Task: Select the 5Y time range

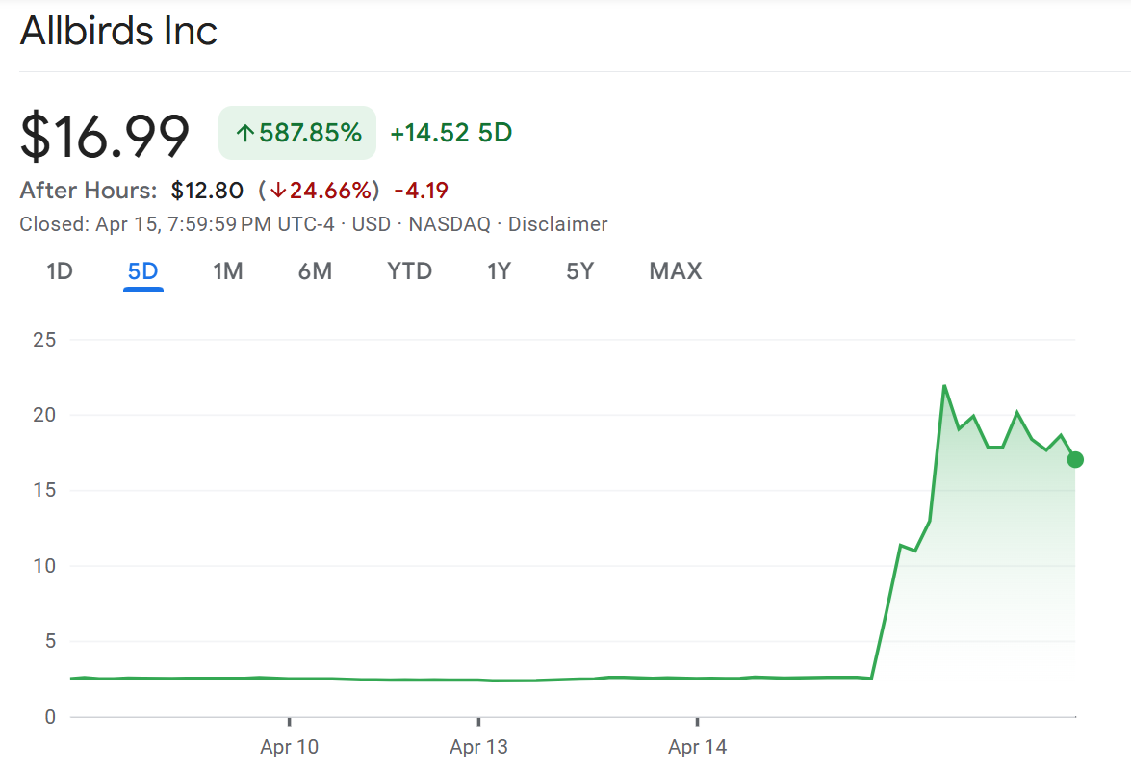Action: coord(579,271)
